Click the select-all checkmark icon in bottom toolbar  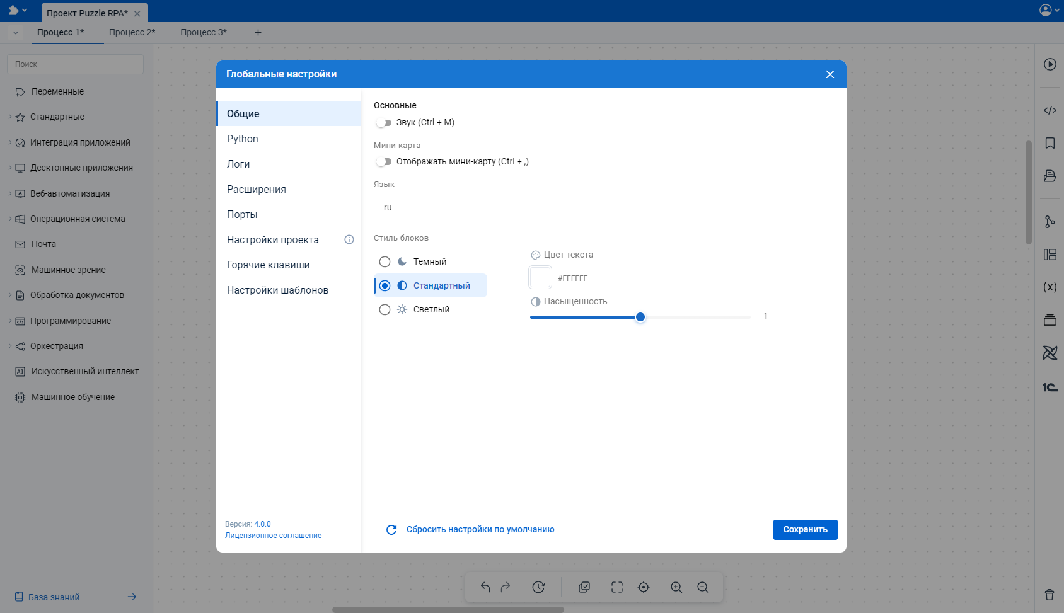[584, 587]
